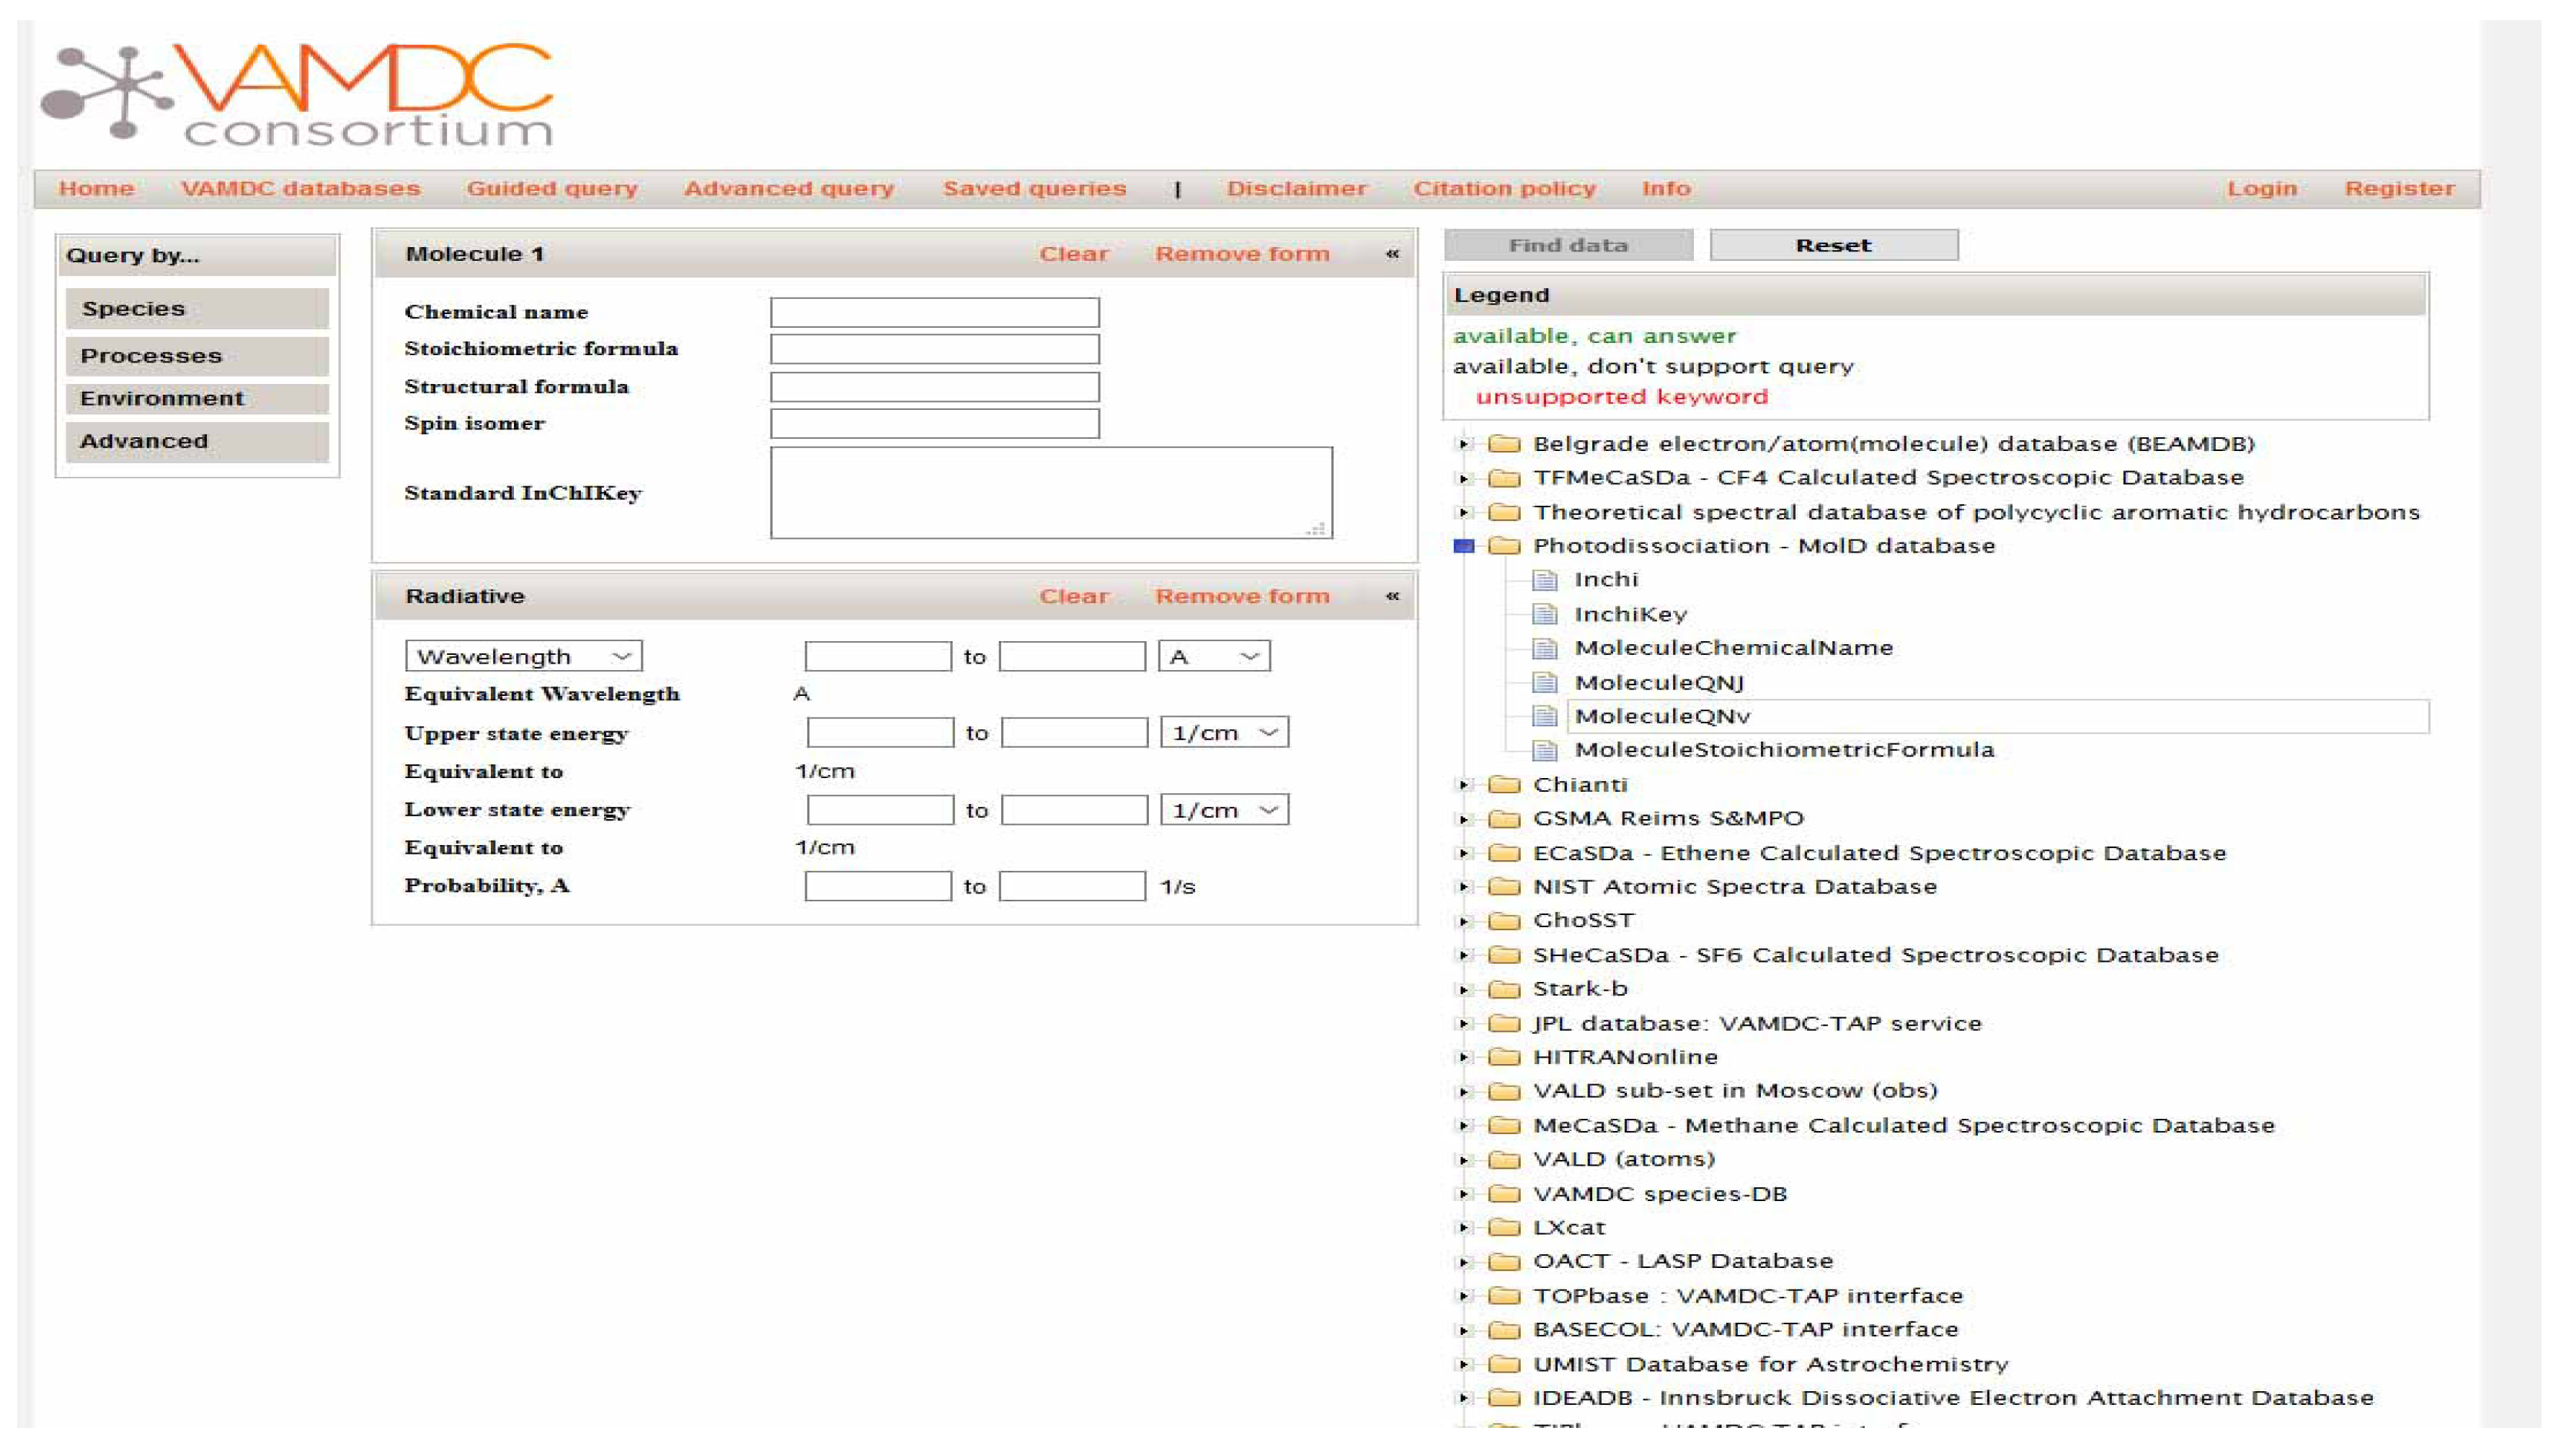Image resolution: width=2561 pixels, height=1456 pixels.
Task: Collapse the Radiative form via double-arrow icon
Action: pyautogui.click(x=1392, y=596)
